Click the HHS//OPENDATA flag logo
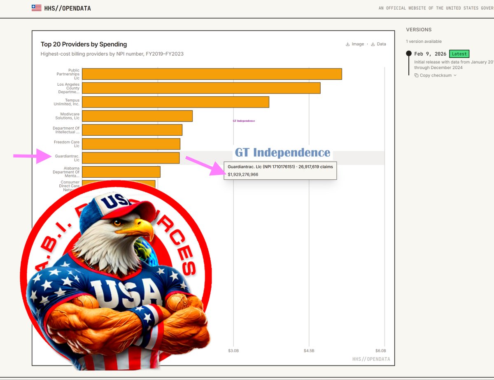This screenshot has height=380, width=494. pyautogui.click(x=37, y=8)
